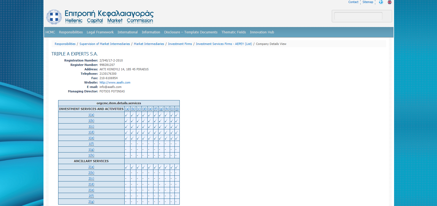Click the 2(b) ancillary service row link
The image size is (437, 206).
coord(91,173)
